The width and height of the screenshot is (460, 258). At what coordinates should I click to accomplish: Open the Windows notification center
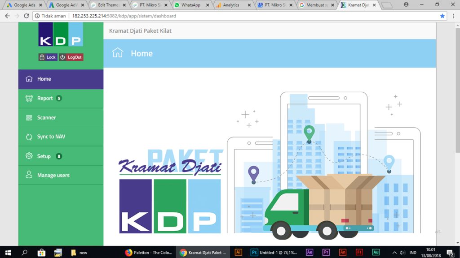click(x=450, y=253)
